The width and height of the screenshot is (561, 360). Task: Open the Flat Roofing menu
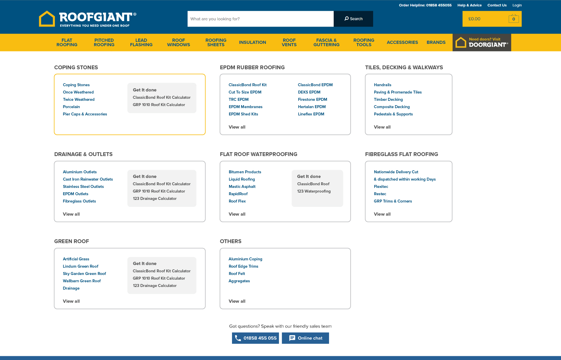pos(67,42)
